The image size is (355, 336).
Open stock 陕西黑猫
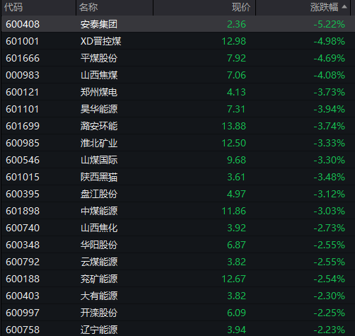pos(99,177)
